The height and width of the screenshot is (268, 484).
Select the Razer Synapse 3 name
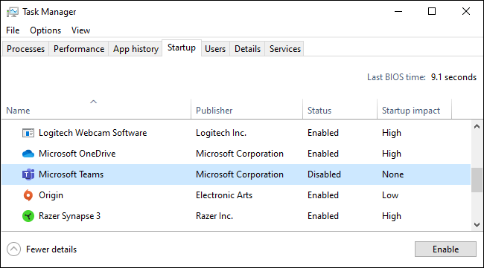69,216
